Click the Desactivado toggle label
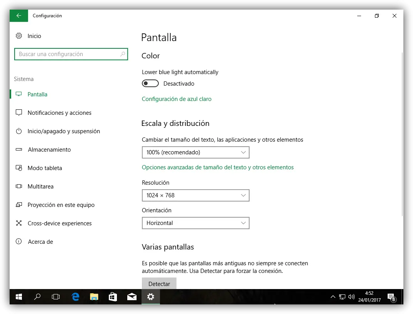Image resolution: width=413 pixels, height=314 pixels. click(179, 84)
